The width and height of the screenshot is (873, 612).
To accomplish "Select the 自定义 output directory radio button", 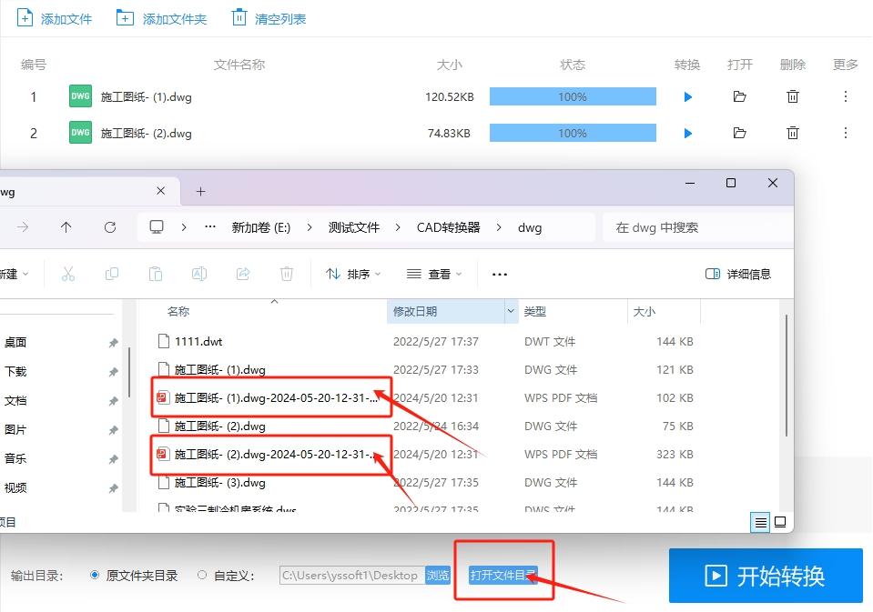I will pos(201,575).
